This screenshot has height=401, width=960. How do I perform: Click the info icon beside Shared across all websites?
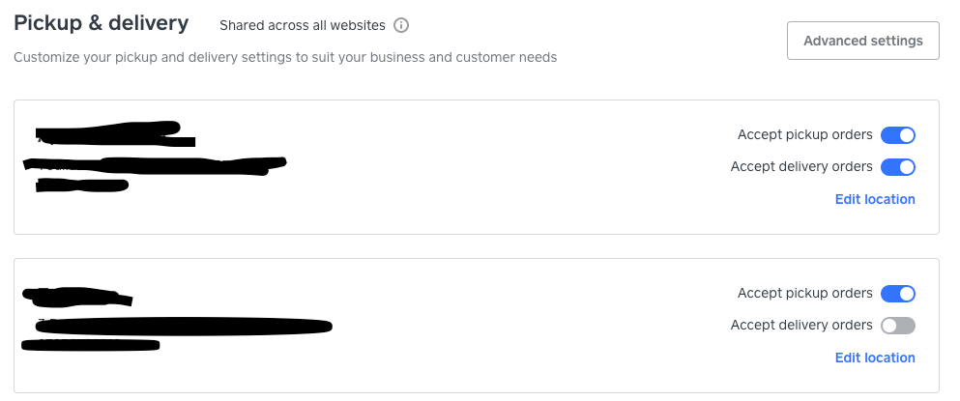pyautogui.click(x=402, y=25)
